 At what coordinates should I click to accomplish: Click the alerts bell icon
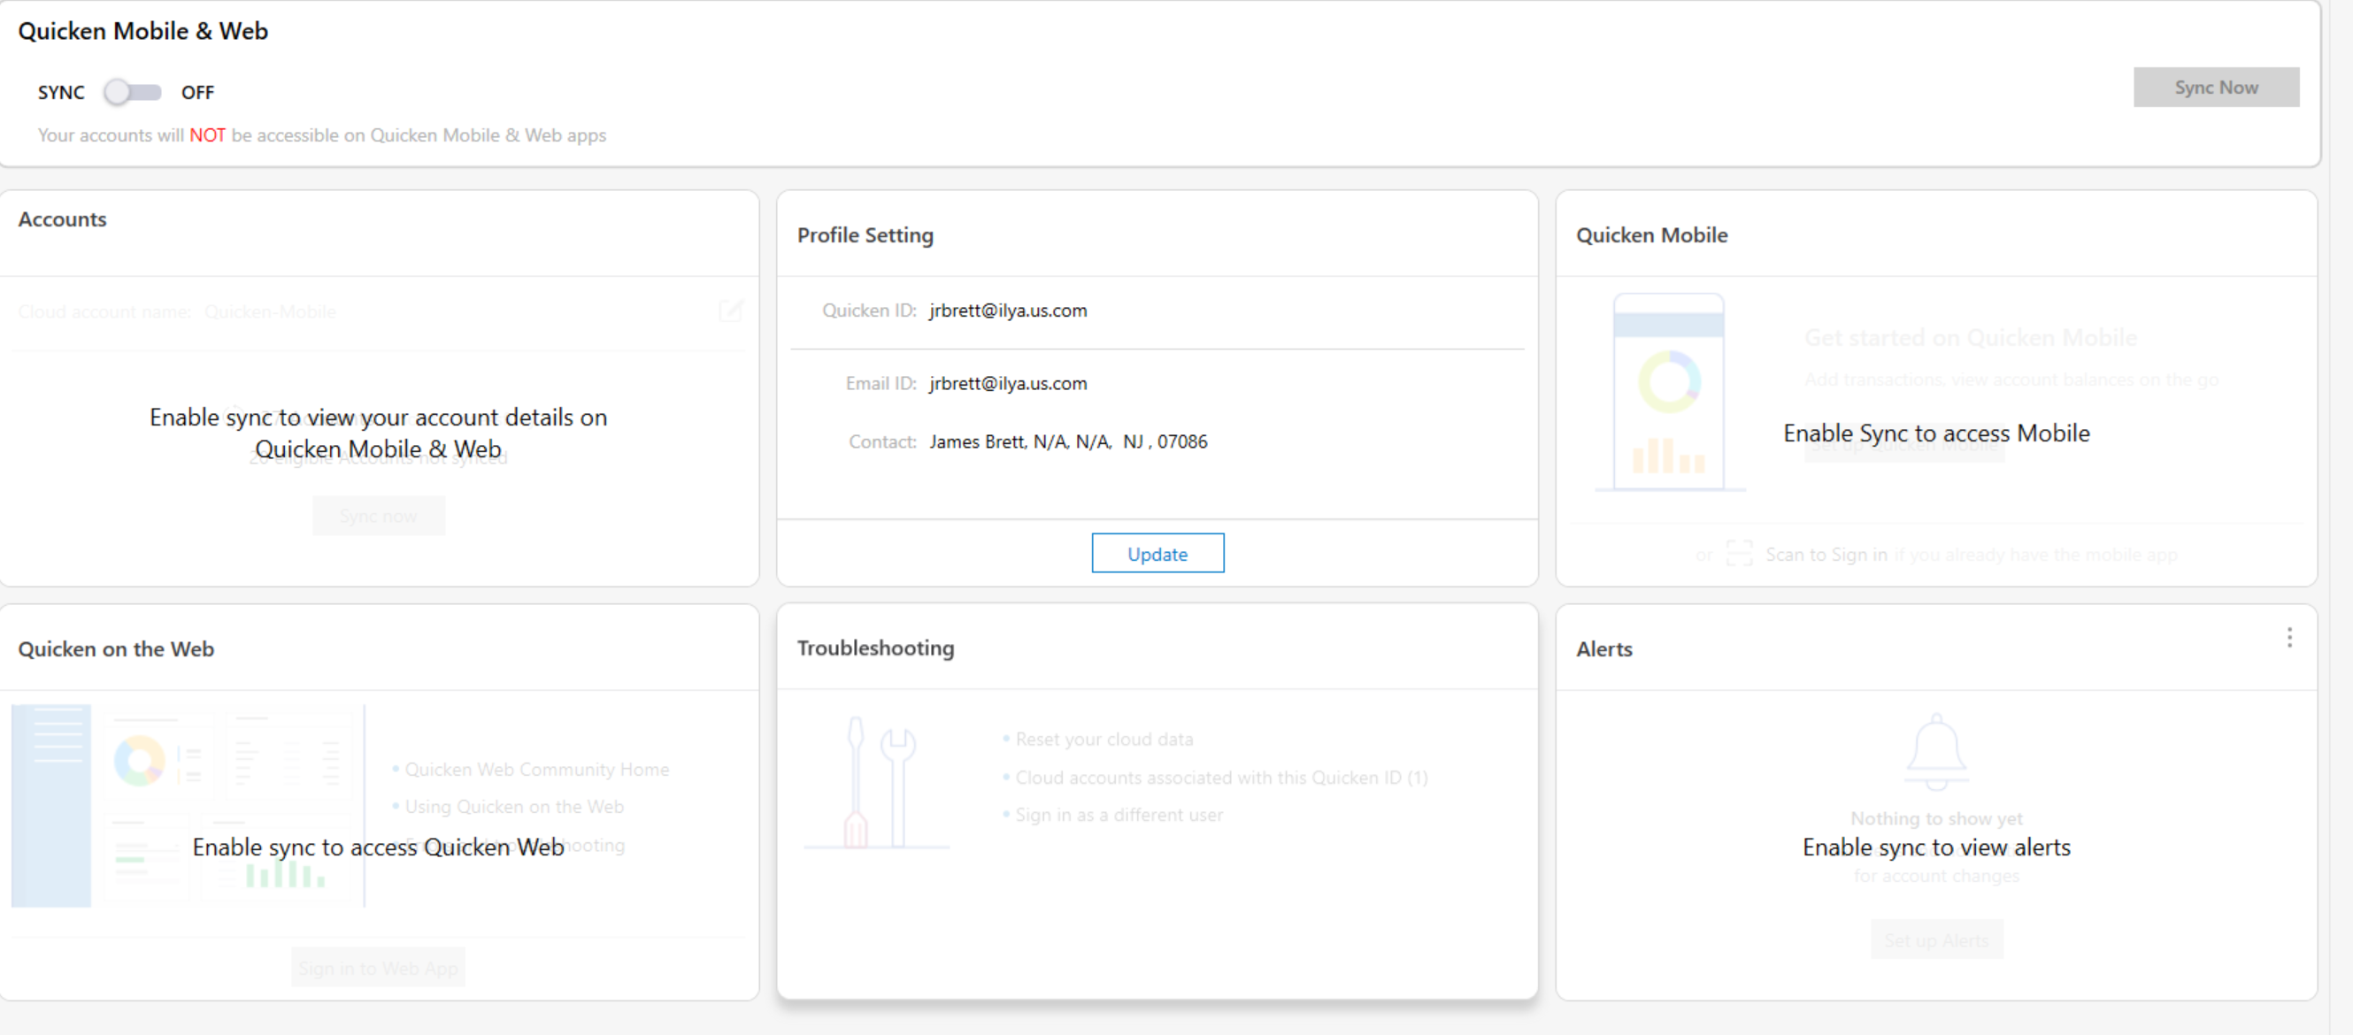tap(1935, 752)
